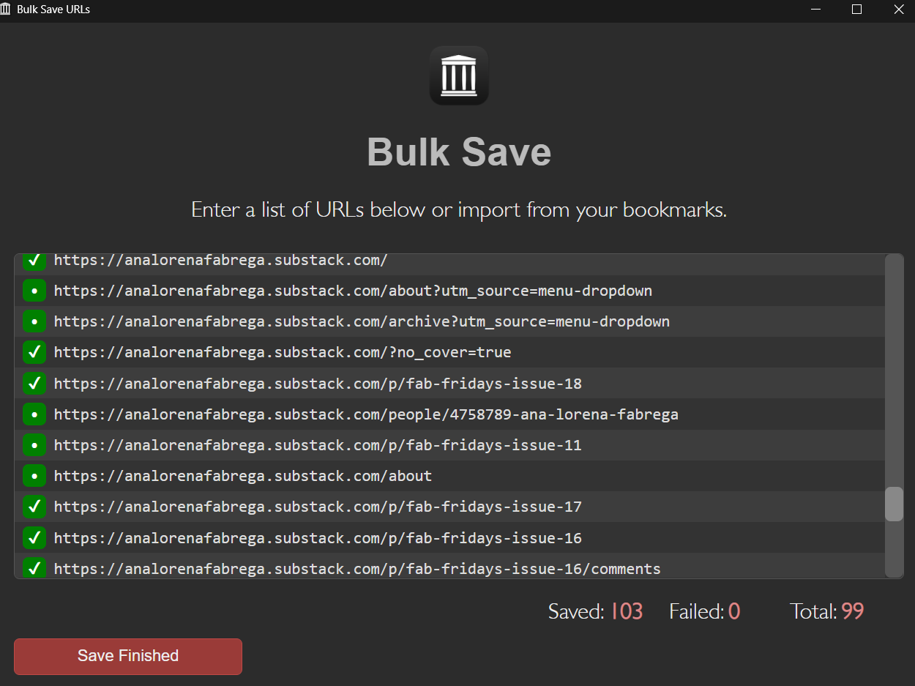The width and height of the screenshot is (915, 686).
Task: Click checkmark icon for fab-fridays-issue-17 row
Action: (34, 506)
